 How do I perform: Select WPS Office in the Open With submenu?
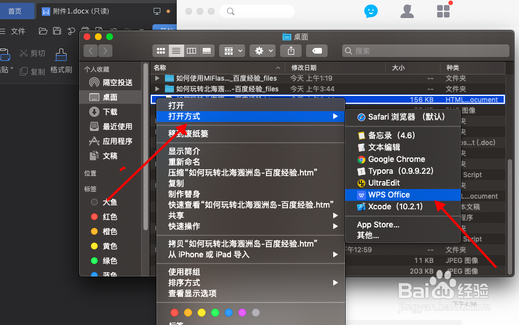390,196
